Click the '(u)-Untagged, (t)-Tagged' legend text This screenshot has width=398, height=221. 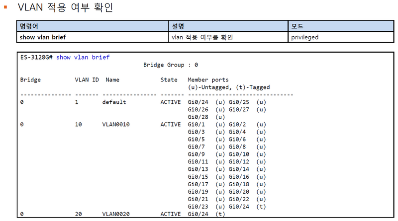click(x=229, y=87)
